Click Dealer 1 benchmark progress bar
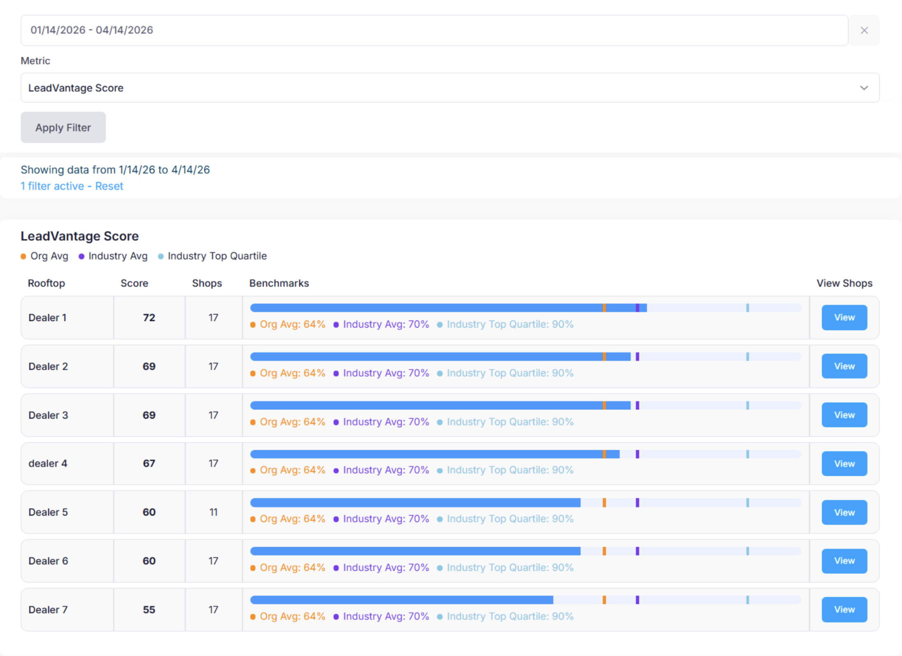Viewport: 902px width, 656px height. pyautogui.click(x=525, y=308)
